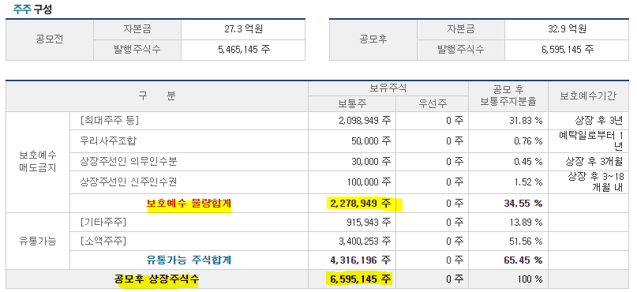Image resolution: width=637 pixels, height=292 pixels.
Task: Click the 발행주식수 label in 공모후 table
Action: 461,50
